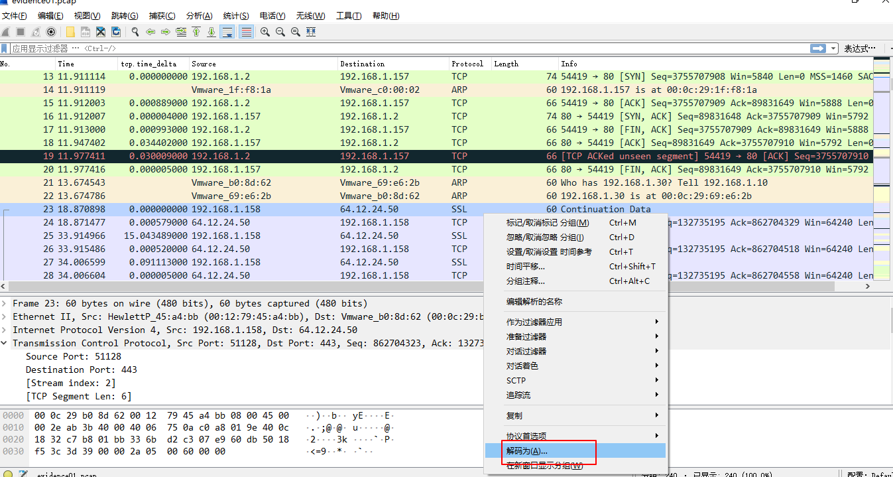Jump to the first packet icon
This screenshot has width=893, height=477.
point(196,32)
